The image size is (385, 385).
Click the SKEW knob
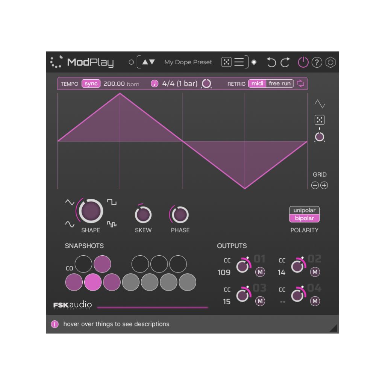coord(143,215)
